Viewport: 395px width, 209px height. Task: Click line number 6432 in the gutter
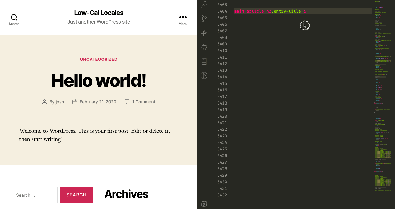[222, 195]
